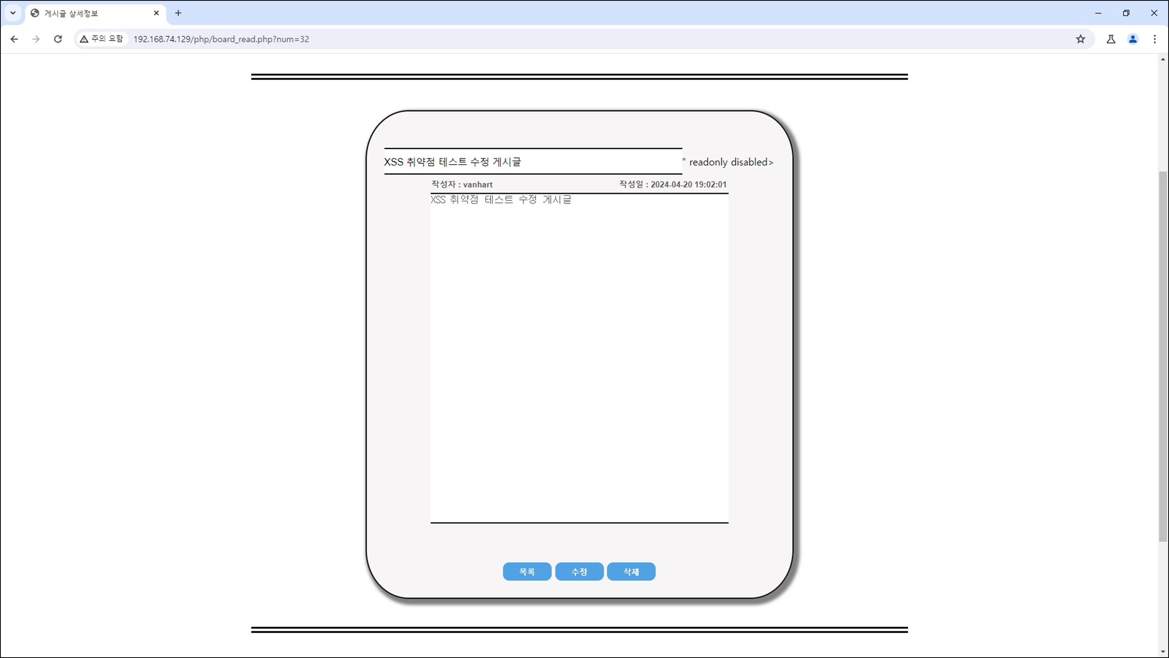Restore down the Chrome window
The height and width of the screenshot is (658, 1169).
(x=1126, y=13)
